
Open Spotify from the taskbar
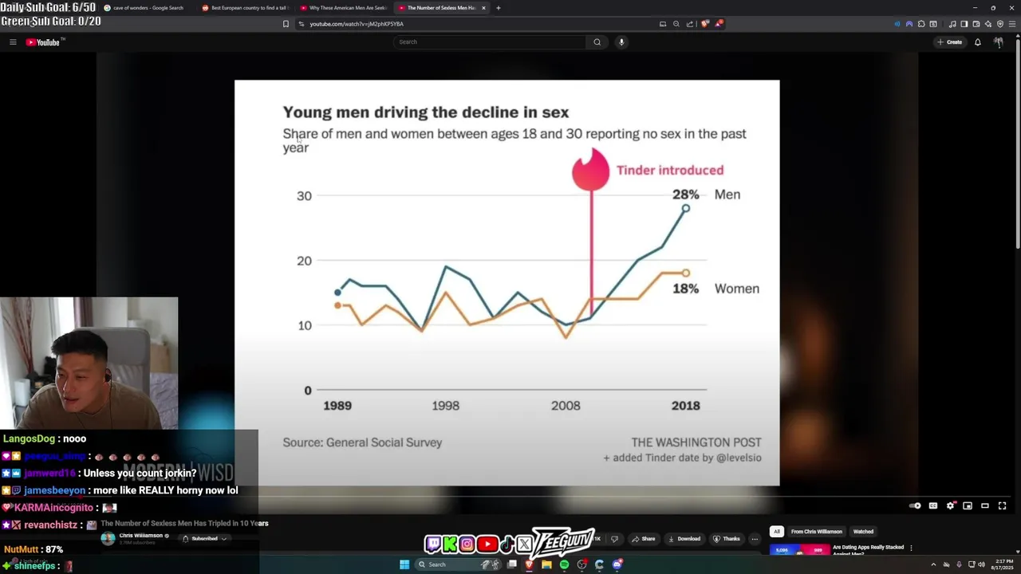(564, 564)
